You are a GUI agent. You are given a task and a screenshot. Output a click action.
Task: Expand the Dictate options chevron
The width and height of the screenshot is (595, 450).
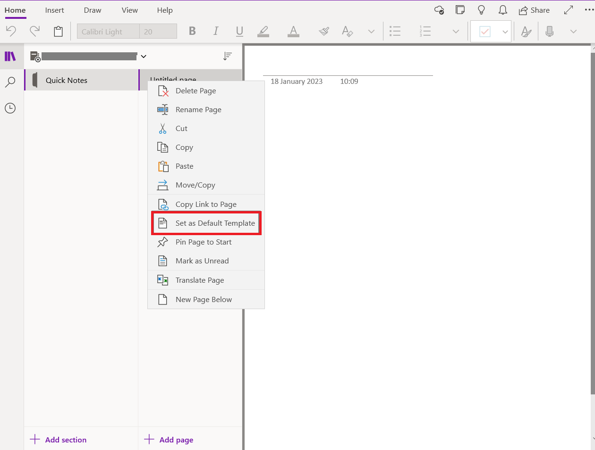coord(573,32)
